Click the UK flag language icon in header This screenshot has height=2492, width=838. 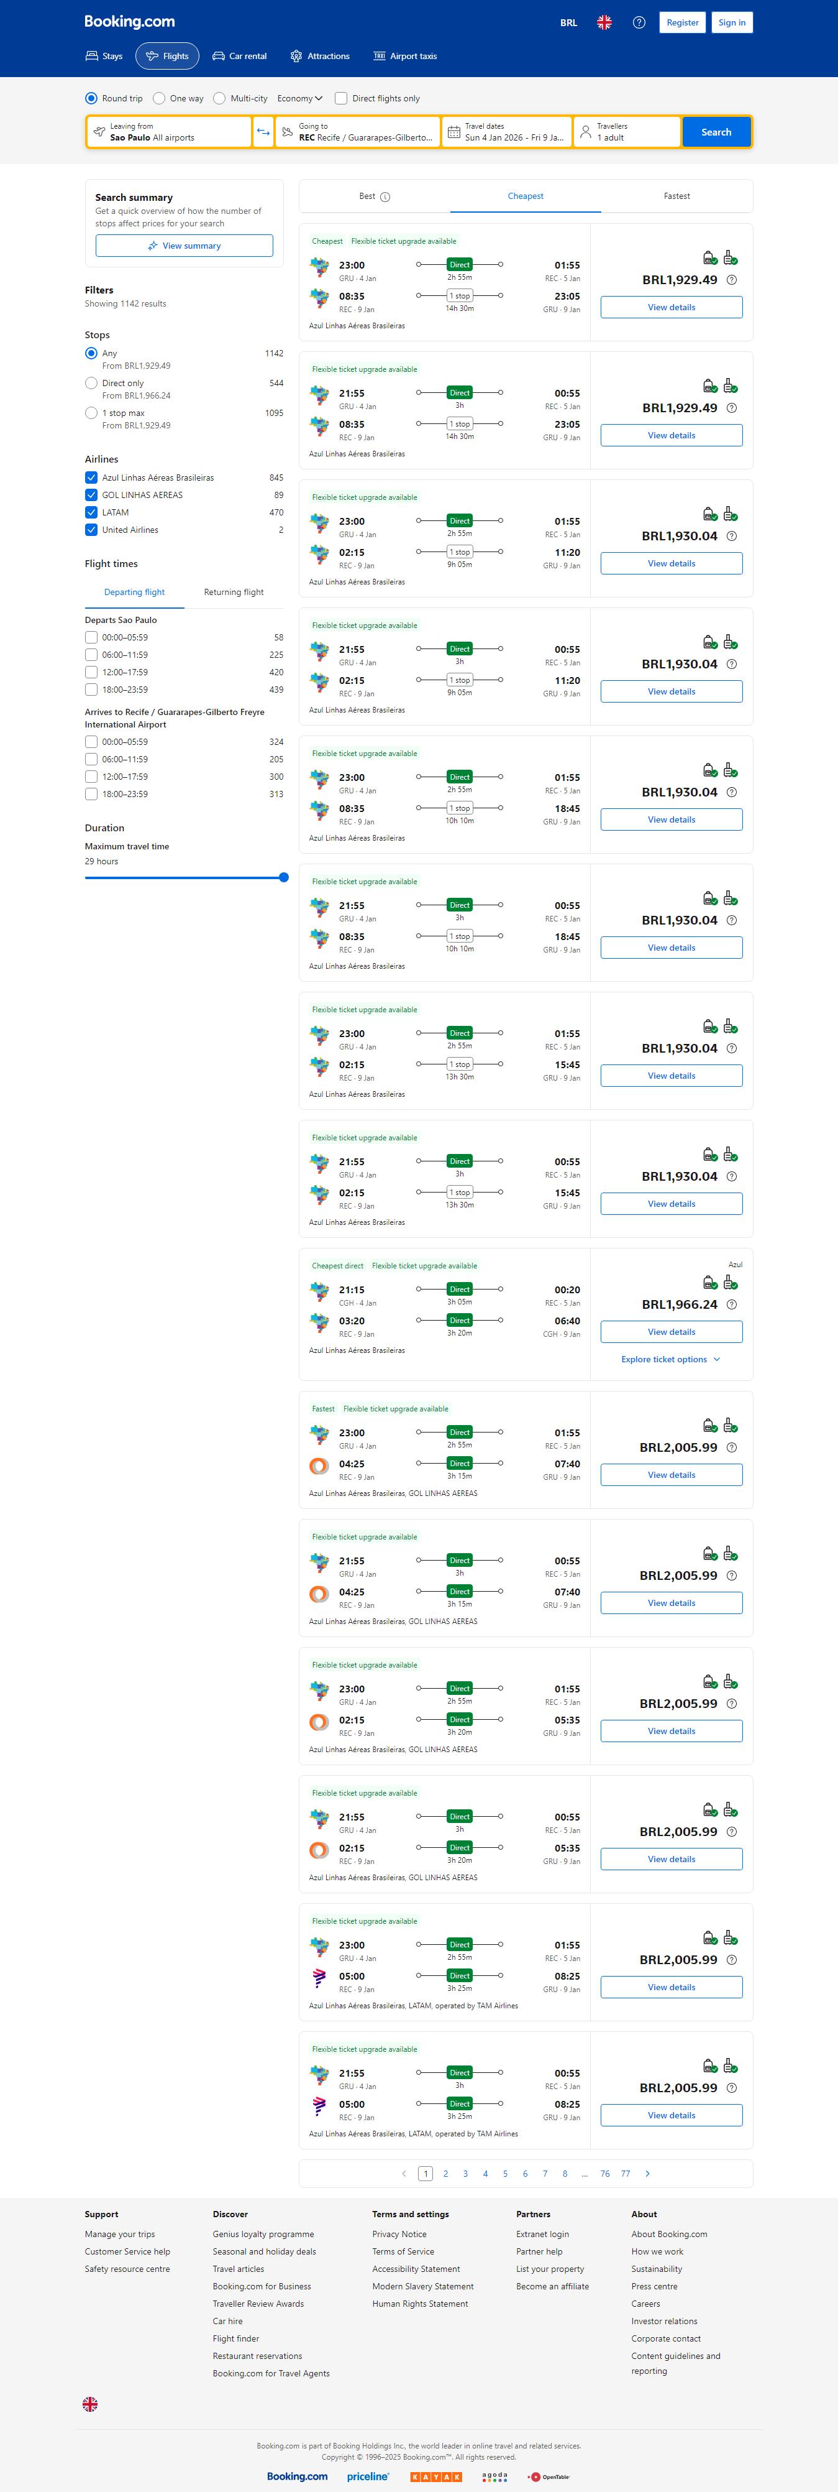tap(604, 22)
